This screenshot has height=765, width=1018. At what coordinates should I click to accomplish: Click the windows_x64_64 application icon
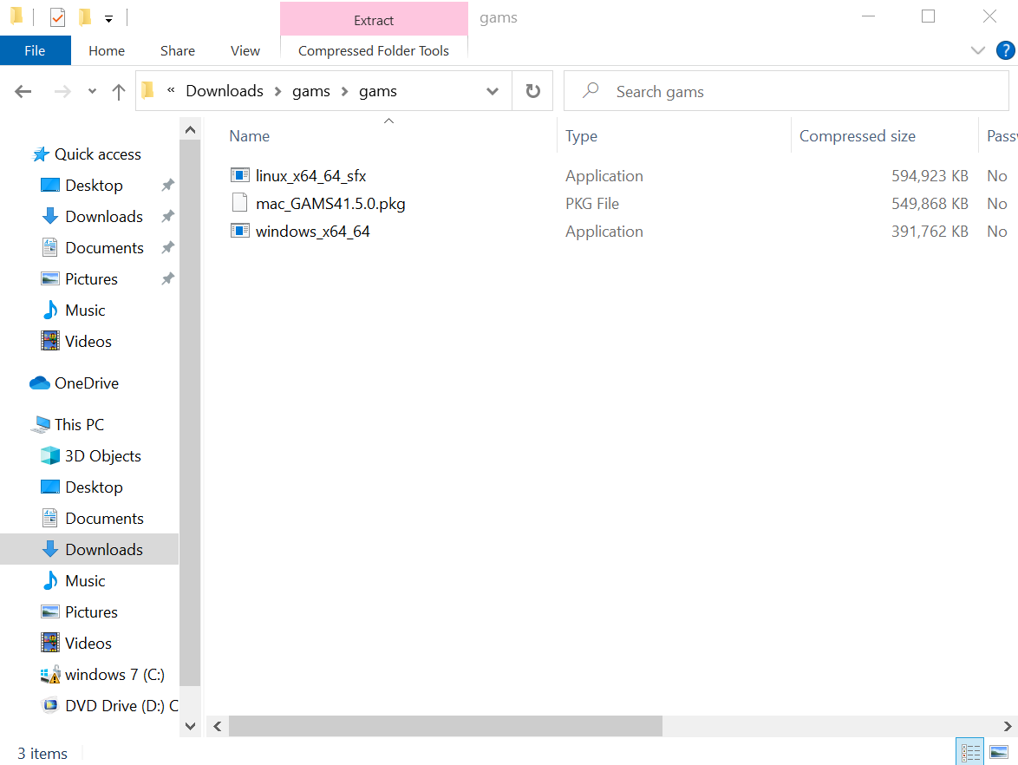pos(240,231)
